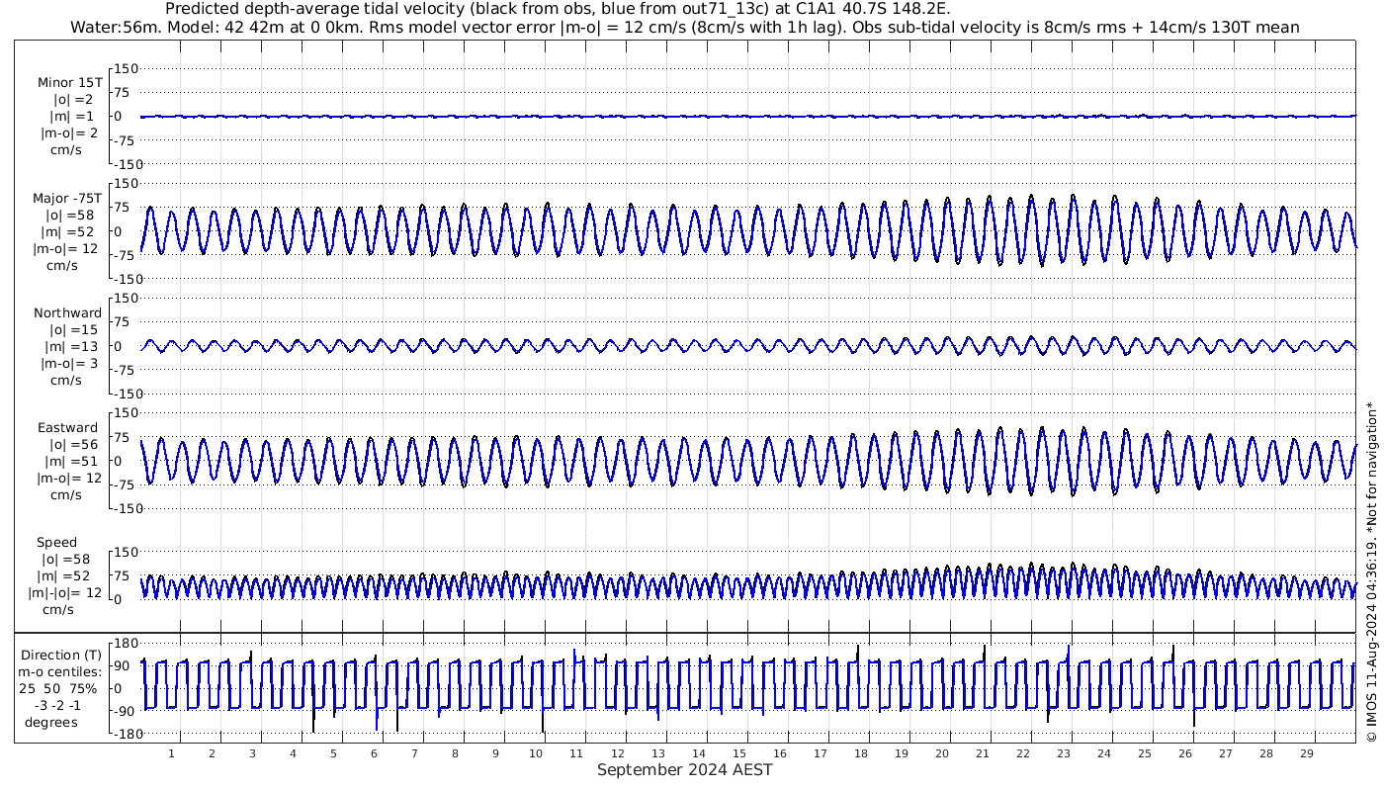
Task: Click day '7' on the date axis
Action: click(x=414, y=753)
